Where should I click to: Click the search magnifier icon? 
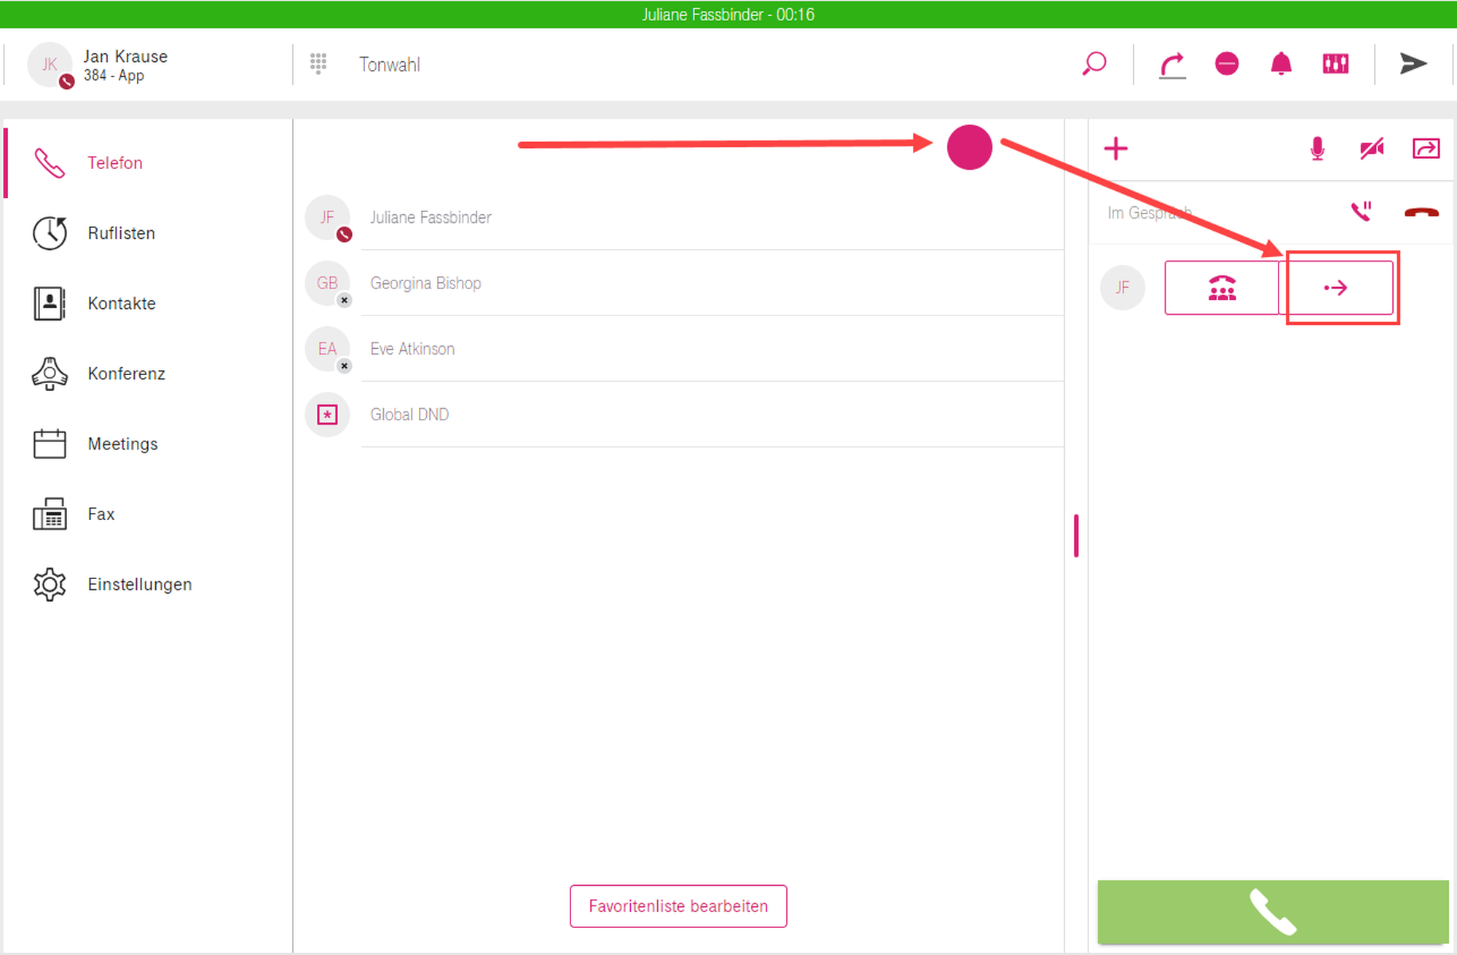tap(1093, 64)
